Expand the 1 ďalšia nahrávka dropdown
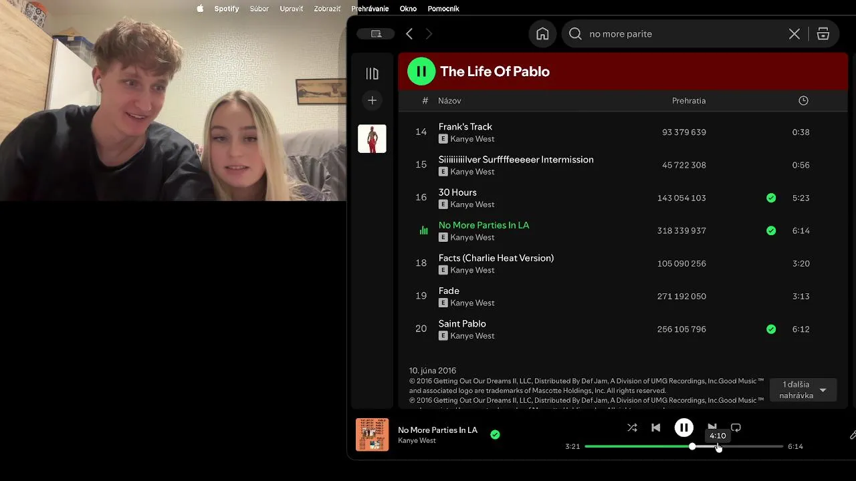Image resolution: width=856 pixels, height=481 pixels. (x=803, y=390)
